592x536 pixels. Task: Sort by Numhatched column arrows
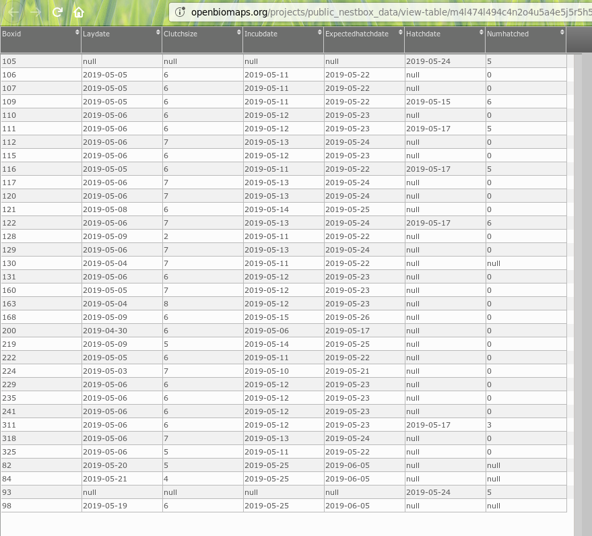(562, 32)
